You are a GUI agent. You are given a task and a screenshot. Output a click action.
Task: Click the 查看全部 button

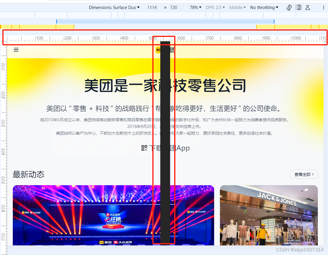(x=304, y=174)
